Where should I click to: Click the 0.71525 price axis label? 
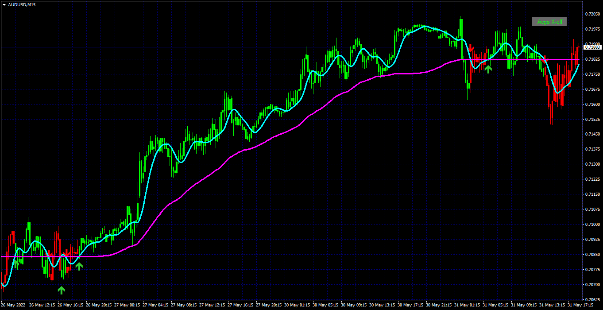[x=592, y=120]
